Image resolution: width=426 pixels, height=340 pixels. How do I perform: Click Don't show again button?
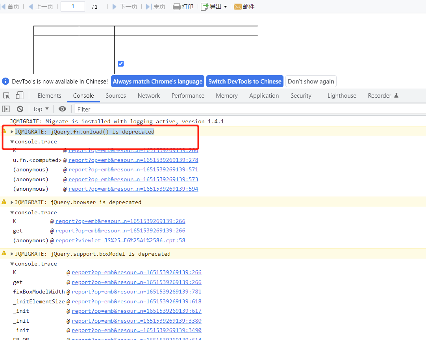(311, 82)
